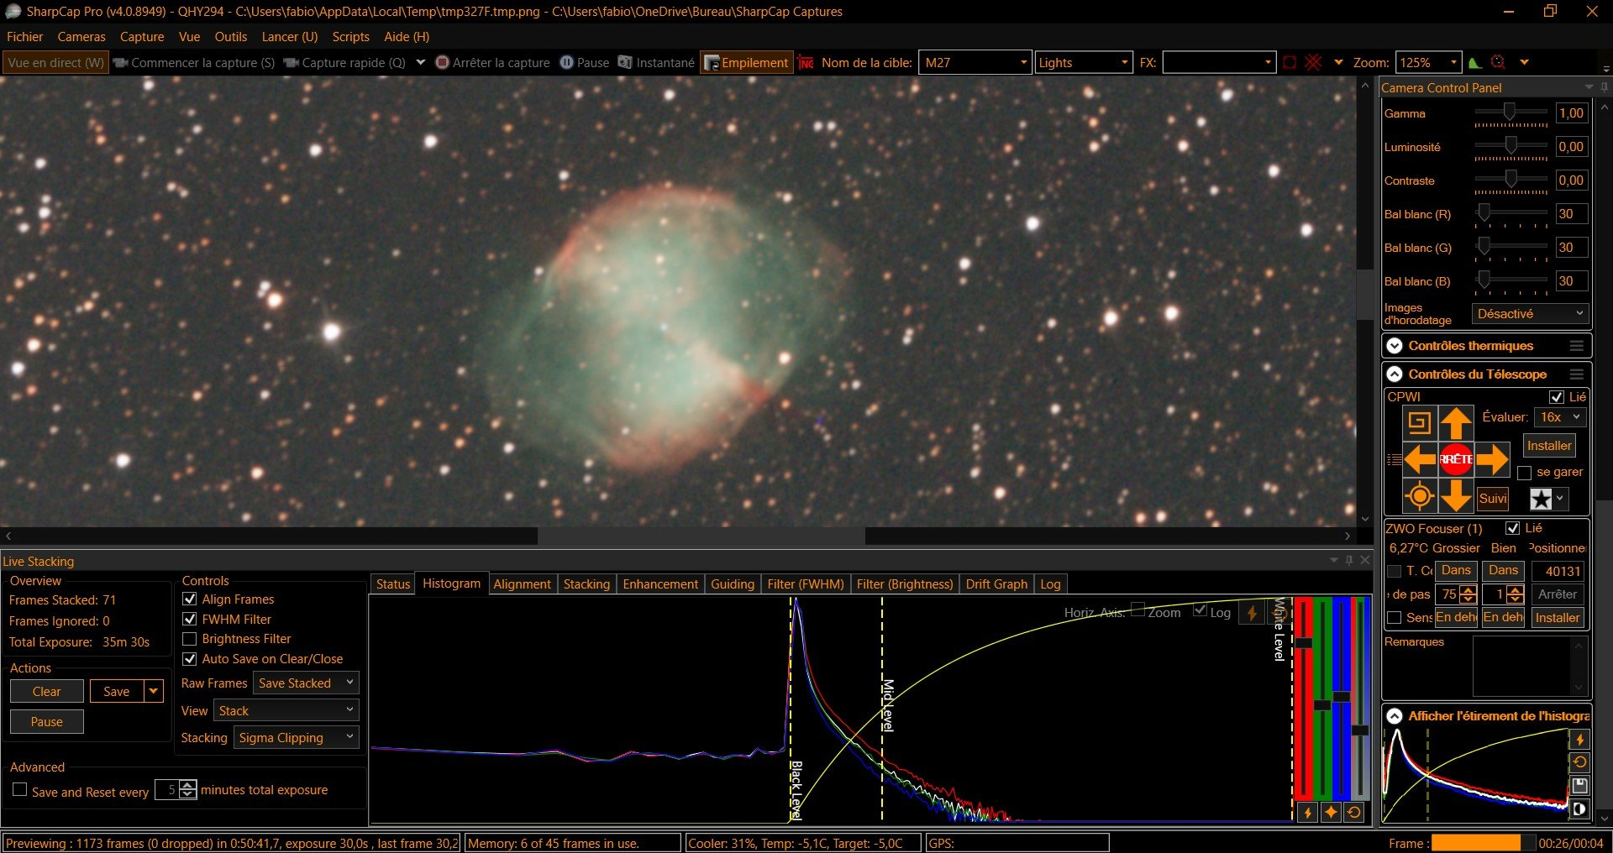This screenshot has height=853, width=1613.
Task: Click the floppy save icon beside mini histogram
Action: [1579, 786]
